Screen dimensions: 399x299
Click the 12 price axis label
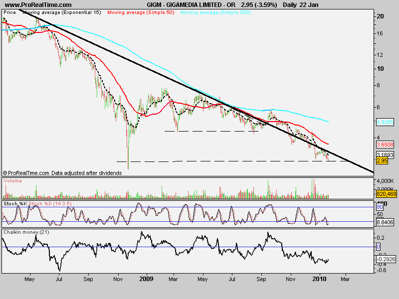(x=380, y=55)
